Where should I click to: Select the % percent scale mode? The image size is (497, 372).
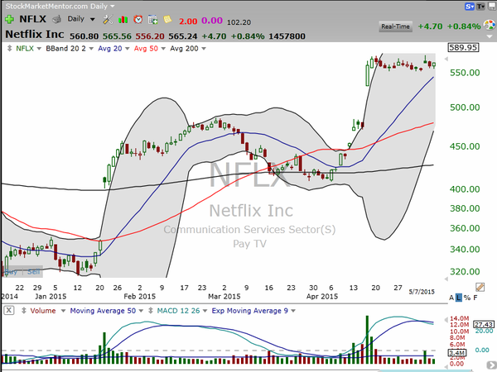(x=467, y=298)
